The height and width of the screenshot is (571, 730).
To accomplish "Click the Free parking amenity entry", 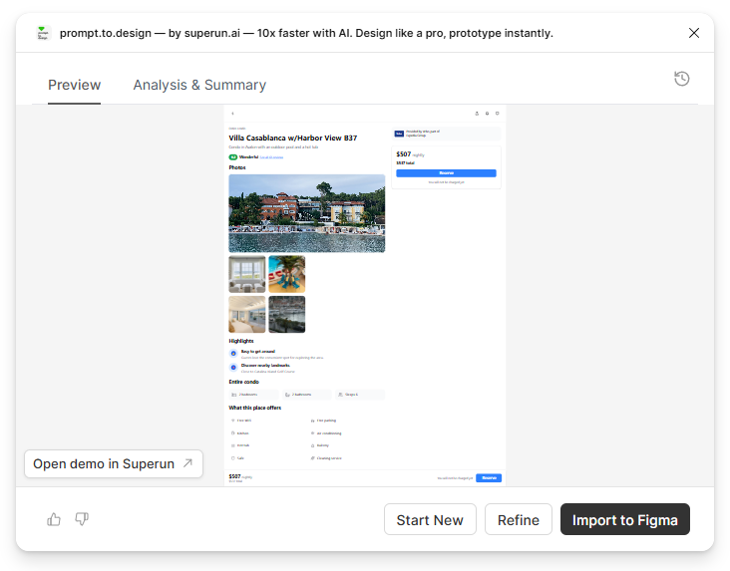I will pos(323,421).
